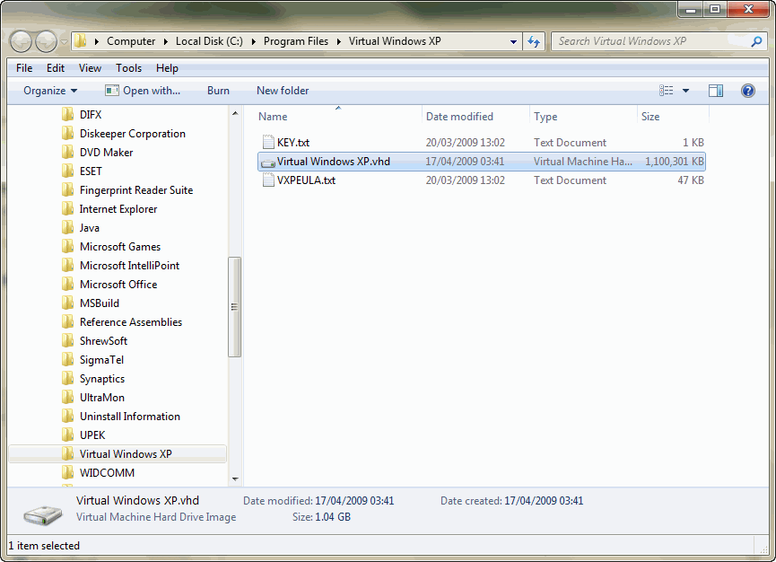Open the Help question mark icon
This screenshot has height=562, width=776.
(747, 91)
